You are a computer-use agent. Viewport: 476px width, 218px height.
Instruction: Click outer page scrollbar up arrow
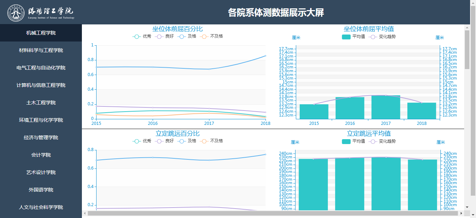pos(473,3)
